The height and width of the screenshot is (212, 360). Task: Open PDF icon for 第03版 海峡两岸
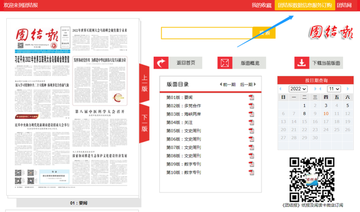251,114
